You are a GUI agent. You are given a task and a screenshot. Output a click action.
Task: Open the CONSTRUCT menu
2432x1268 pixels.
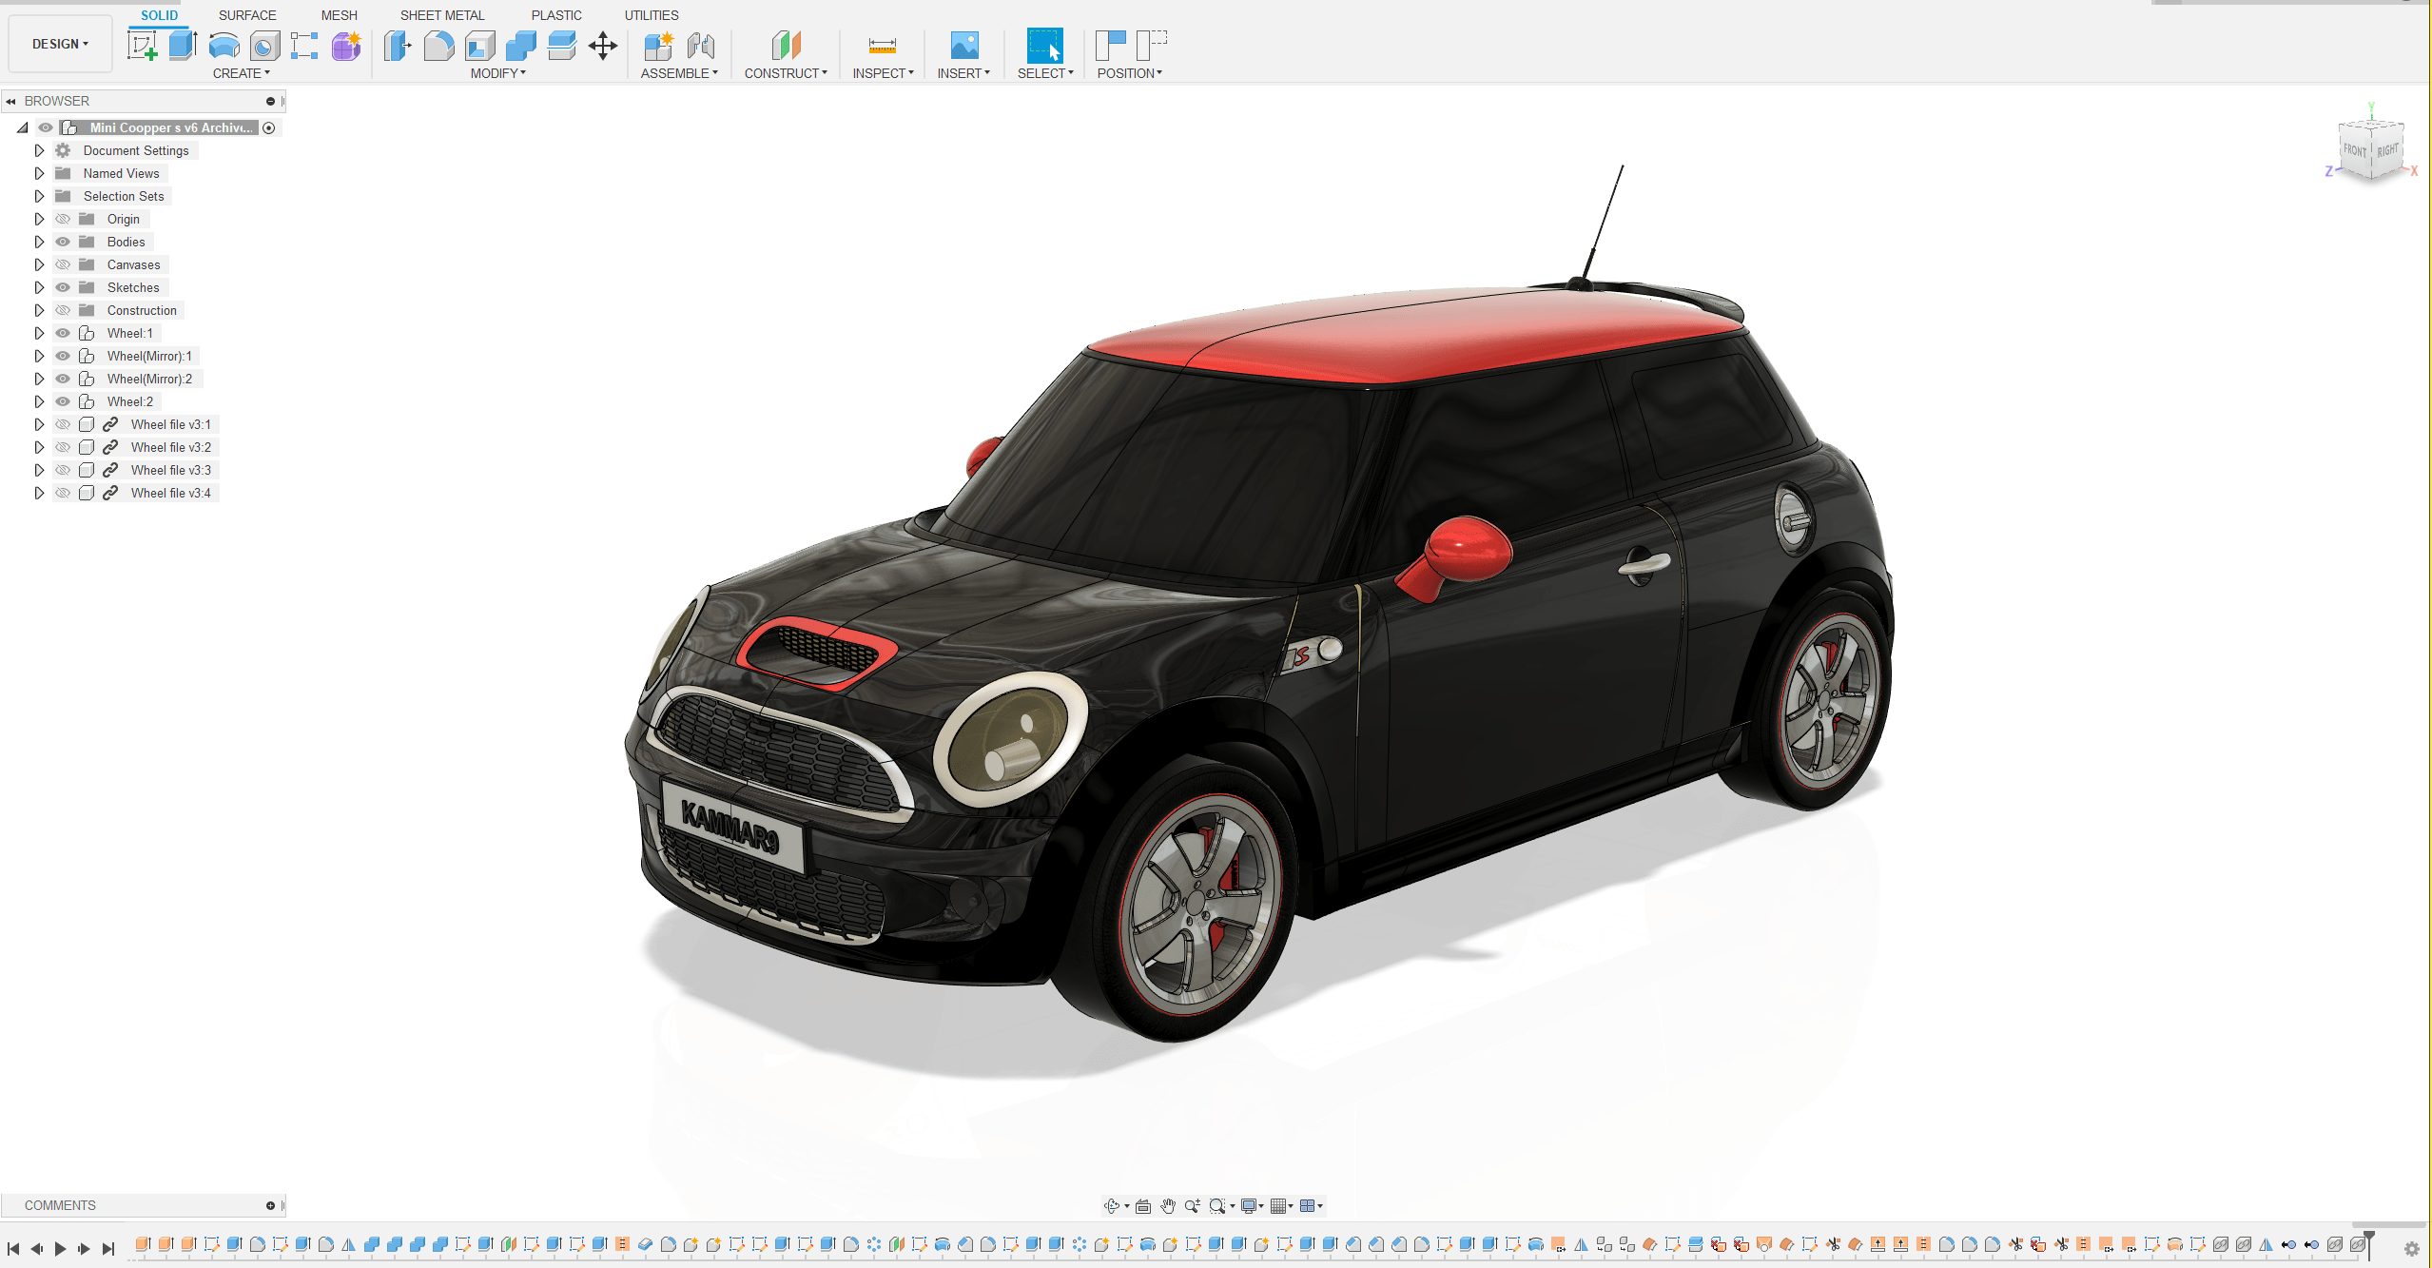(786, 73)
